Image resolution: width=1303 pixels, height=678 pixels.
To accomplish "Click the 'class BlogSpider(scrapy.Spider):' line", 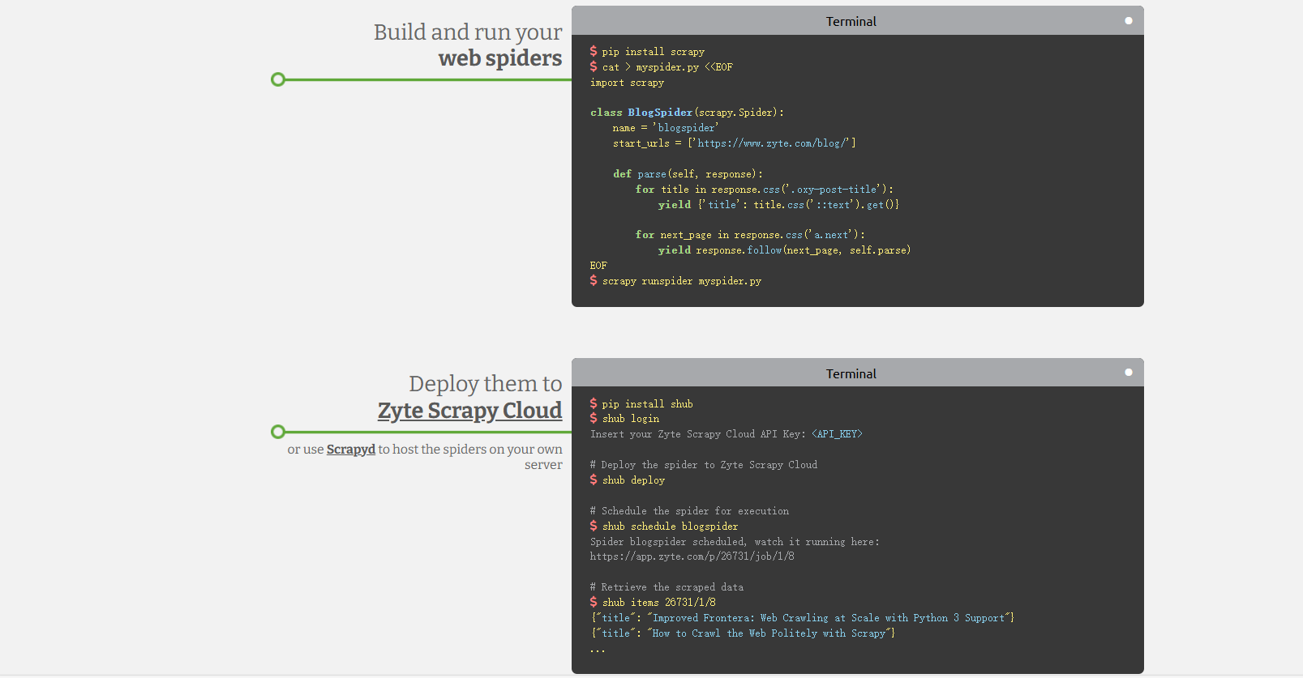I will 687,113.
